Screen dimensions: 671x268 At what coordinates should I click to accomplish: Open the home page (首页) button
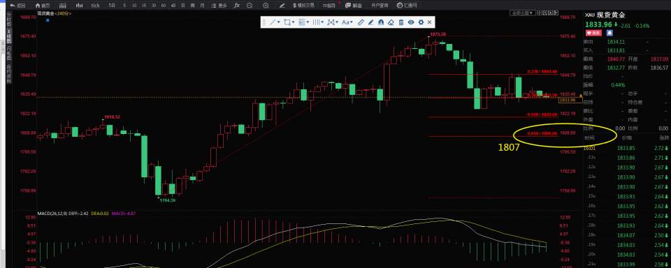click(43, 6)
